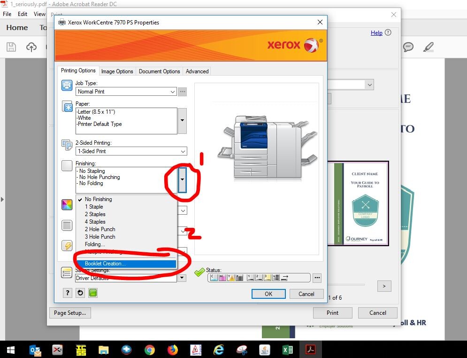
Task: Open File Explorer from the taskbar
Action: pos(104,350)
